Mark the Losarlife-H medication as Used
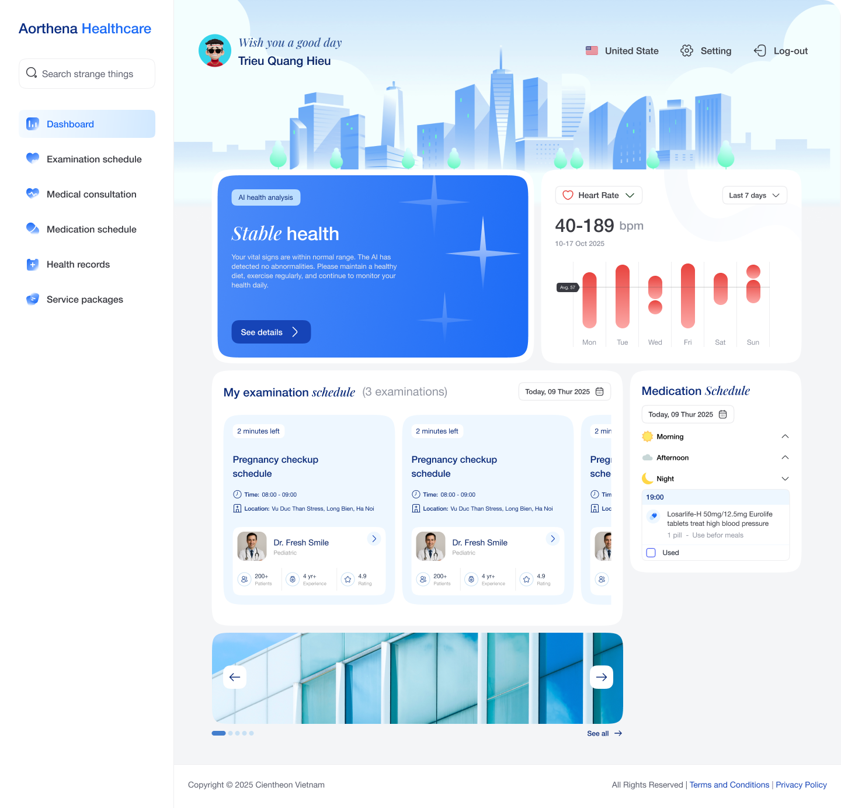 tap(651, 552)
